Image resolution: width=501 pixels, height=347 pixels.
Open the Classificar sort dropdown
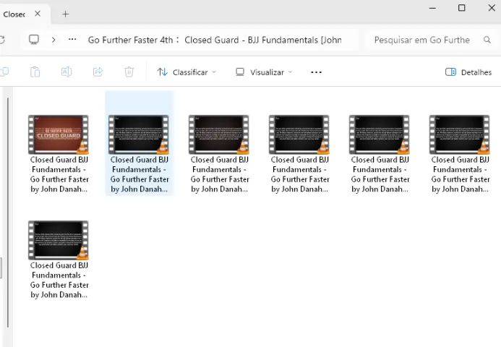pos(187,72)
